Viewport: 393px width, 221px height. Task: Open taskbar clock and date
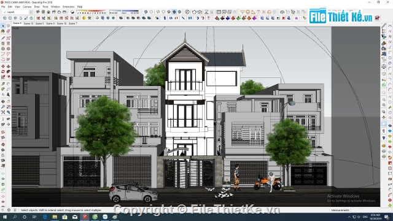(x=375, y=217)
